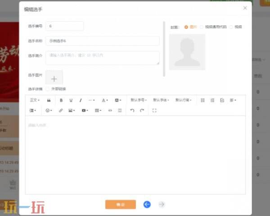
Task: Insert todo checklist item
Action: tap(222, 100)
